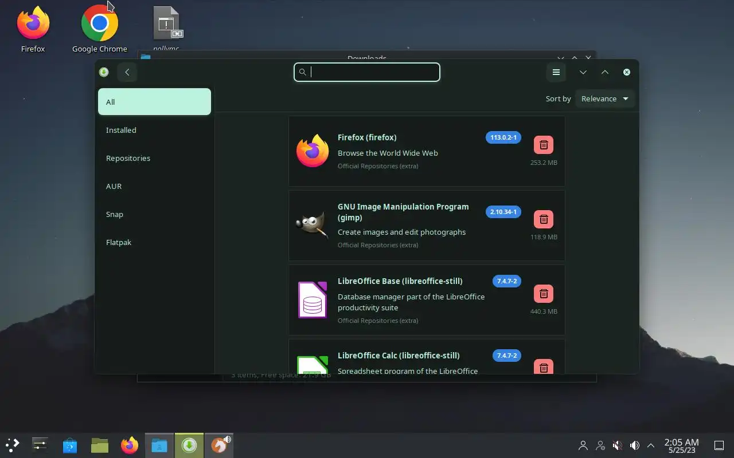Click the muted microphone tray icon

(x=617, y=445)
